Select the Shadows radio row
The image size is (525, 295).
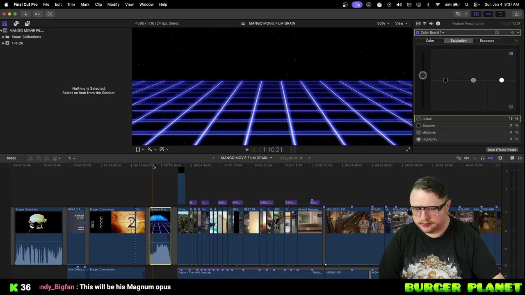467,126
